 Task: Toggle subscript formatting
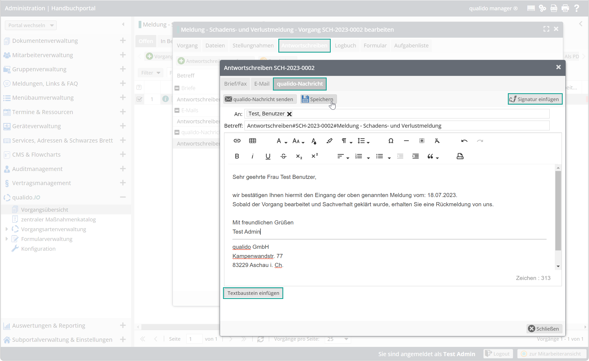tap(299, 156)
